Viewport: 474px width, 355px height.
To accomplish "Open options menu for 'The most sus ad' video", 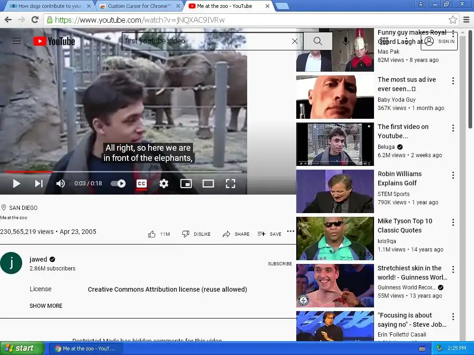I will coord(453,80).
